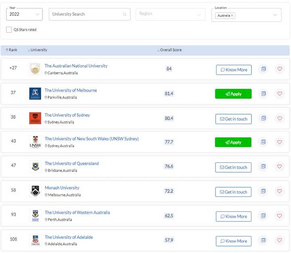Shortlist UNSW Sydney using heart icon
Screen dimensions: 291x253
click(x=280, y=142)
